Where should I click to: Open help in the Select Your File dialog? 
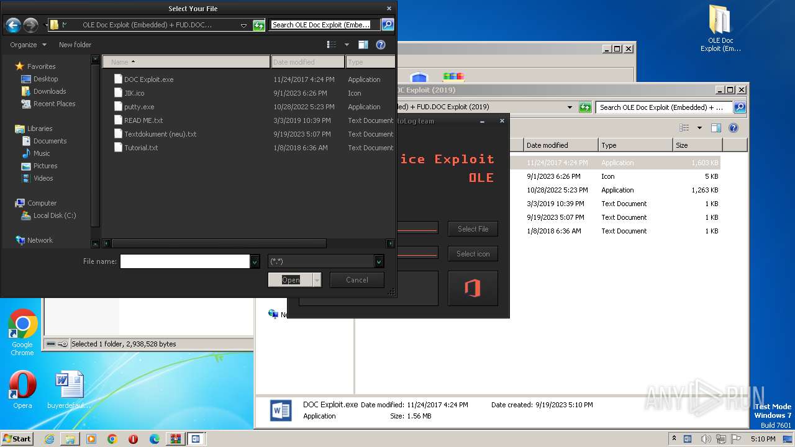point(381,45)
